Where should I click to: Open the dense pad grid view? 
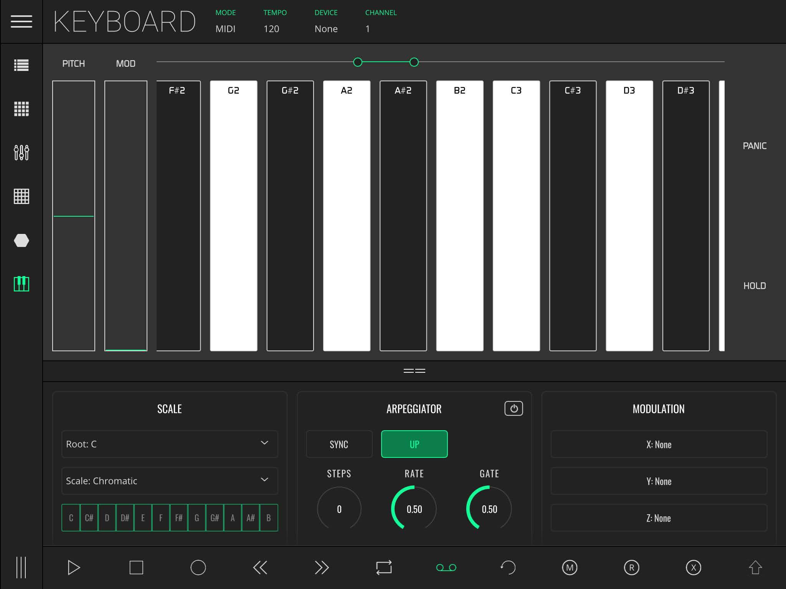pos(21,109)
